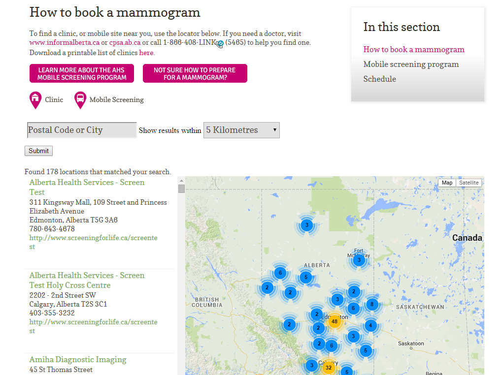Click Not Sure How to Prepare button
503x375 pixels.
[195, 73]
